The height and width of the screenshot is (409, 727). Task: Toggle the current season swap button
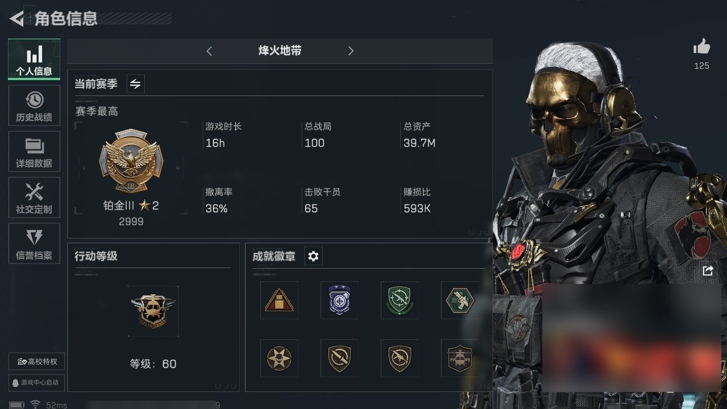pyautogui.click(x=135, y=84)
